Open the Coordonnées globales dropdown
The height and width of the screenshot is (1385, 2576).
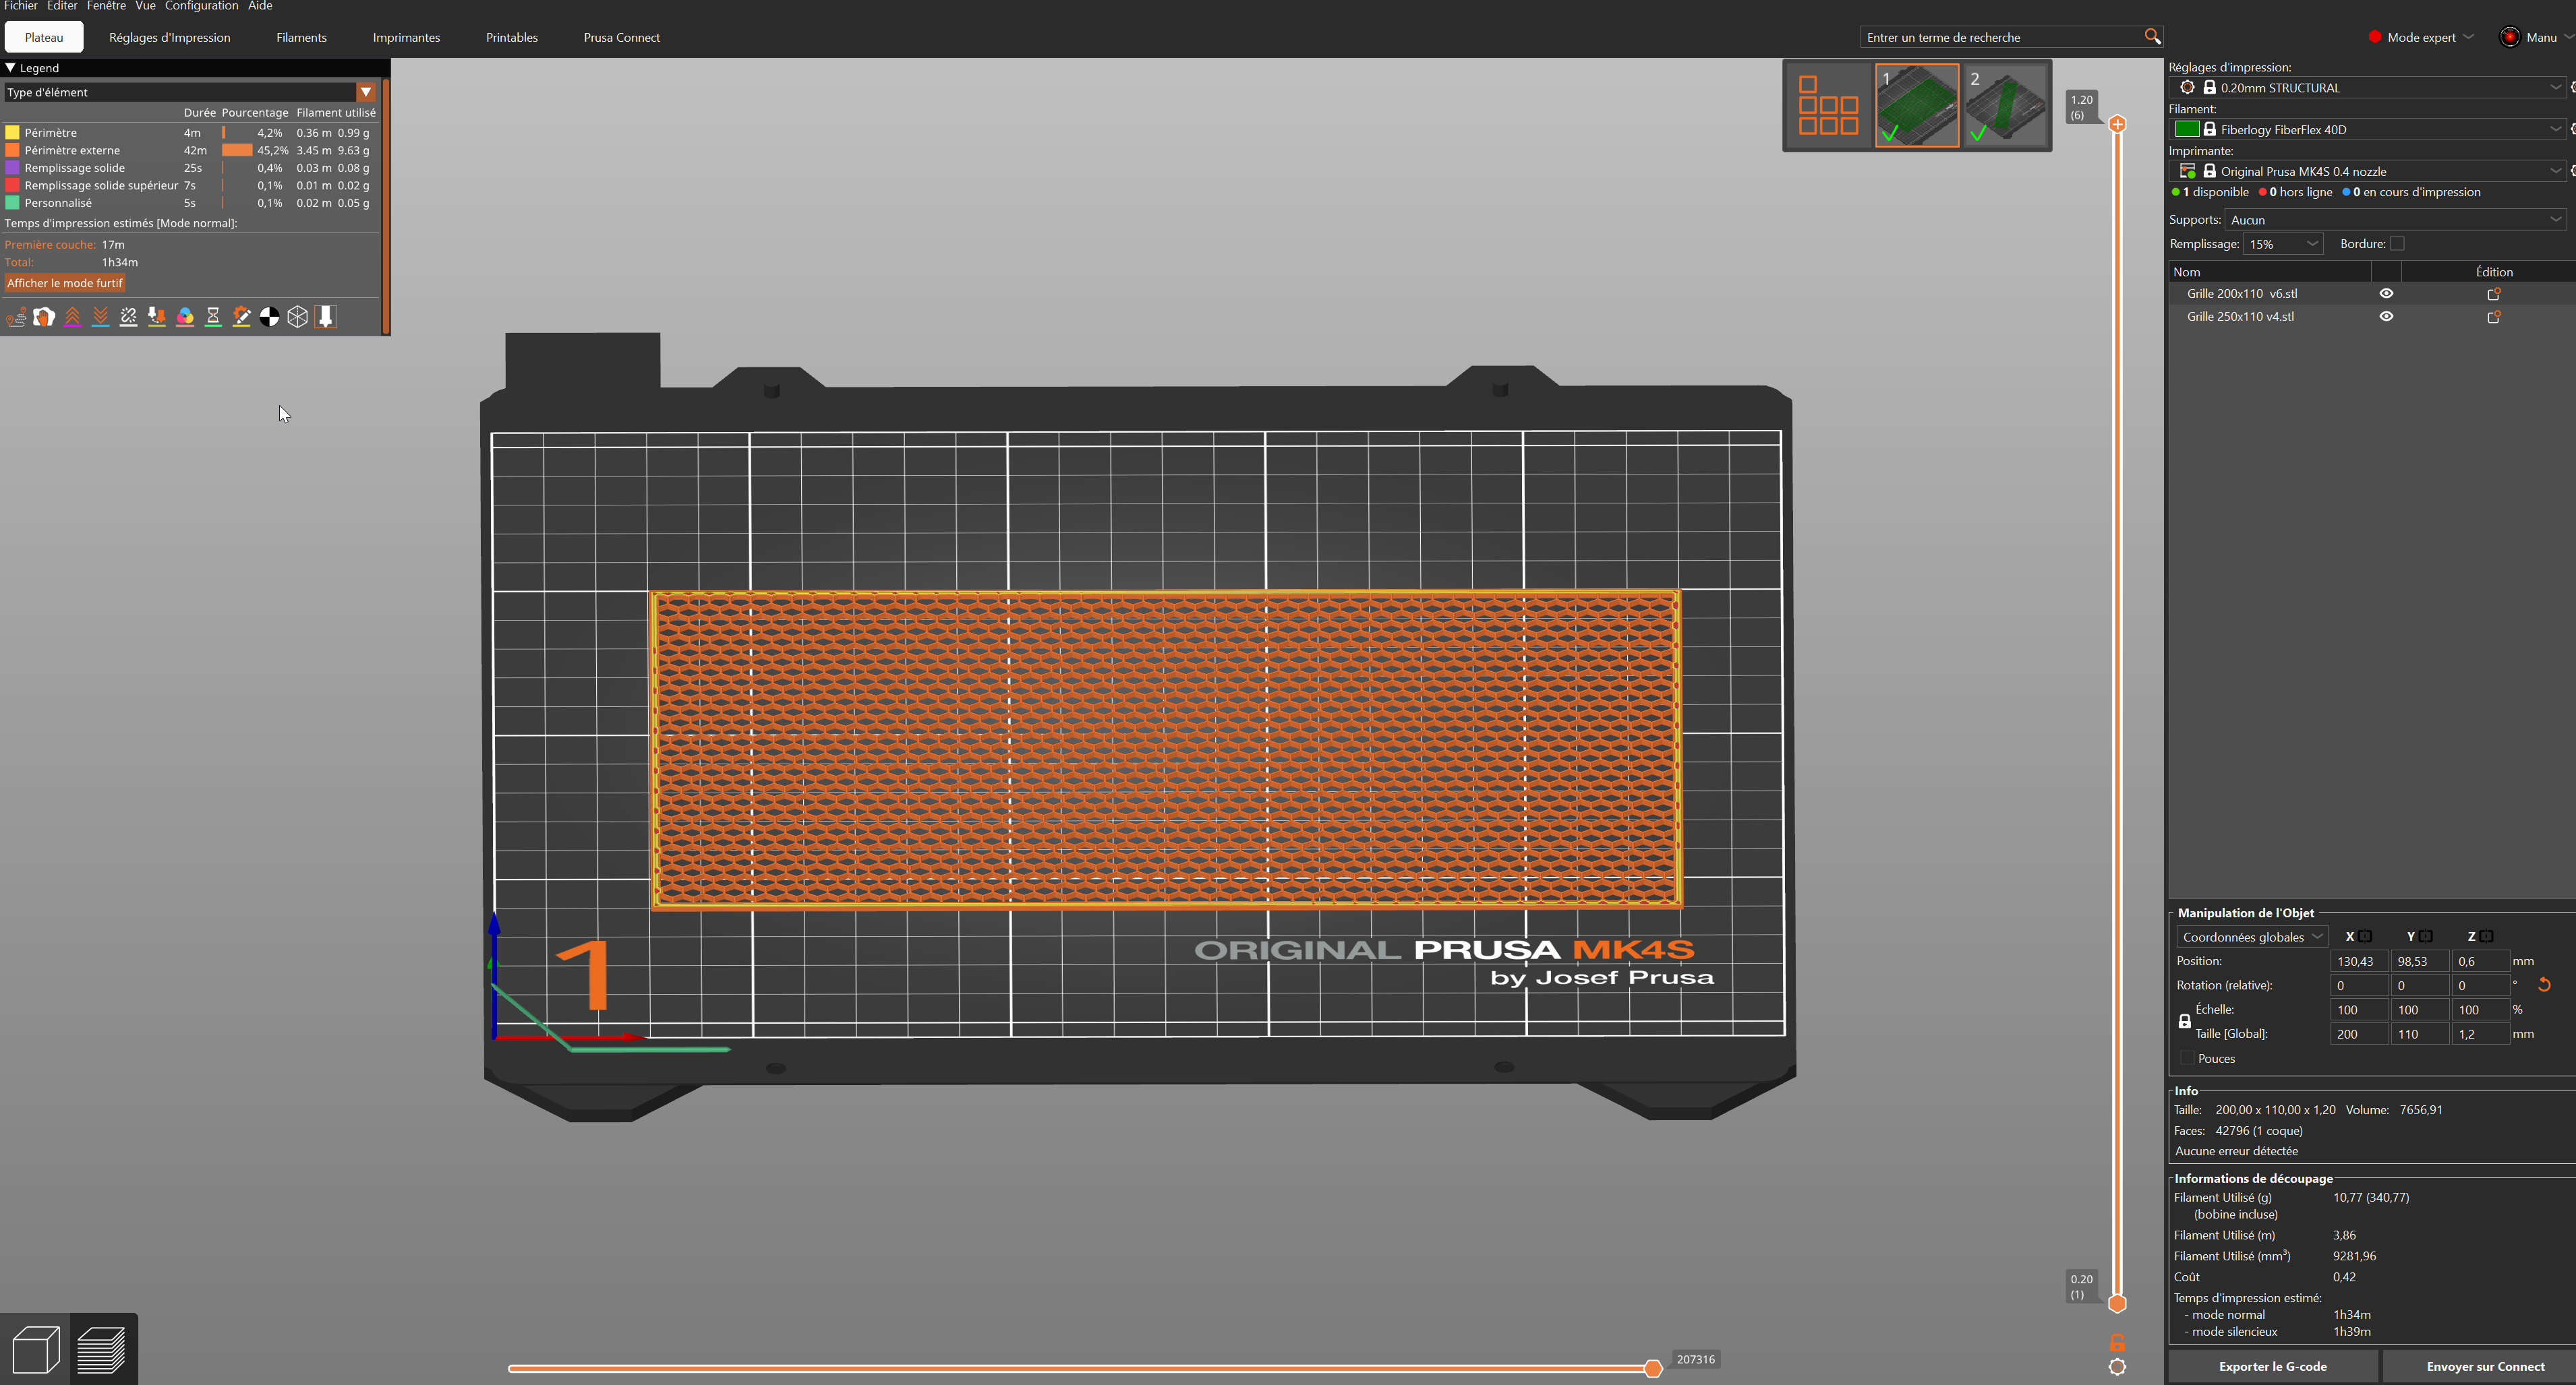click(x=2252, y=937)
